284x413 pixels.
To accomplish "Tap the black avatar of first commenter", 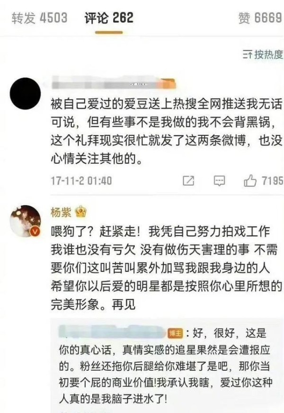I will tap(25, 94).
